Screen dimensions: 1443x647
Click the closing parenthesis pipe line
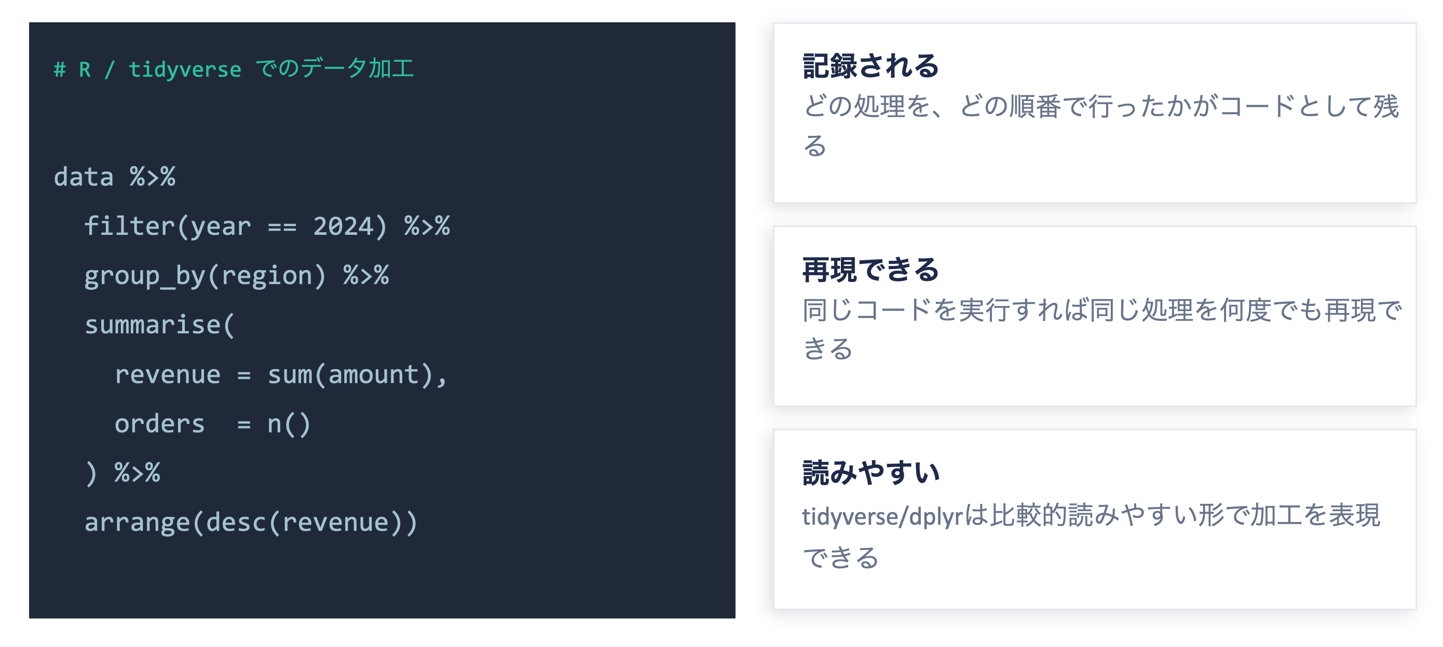tap(122, 473)
